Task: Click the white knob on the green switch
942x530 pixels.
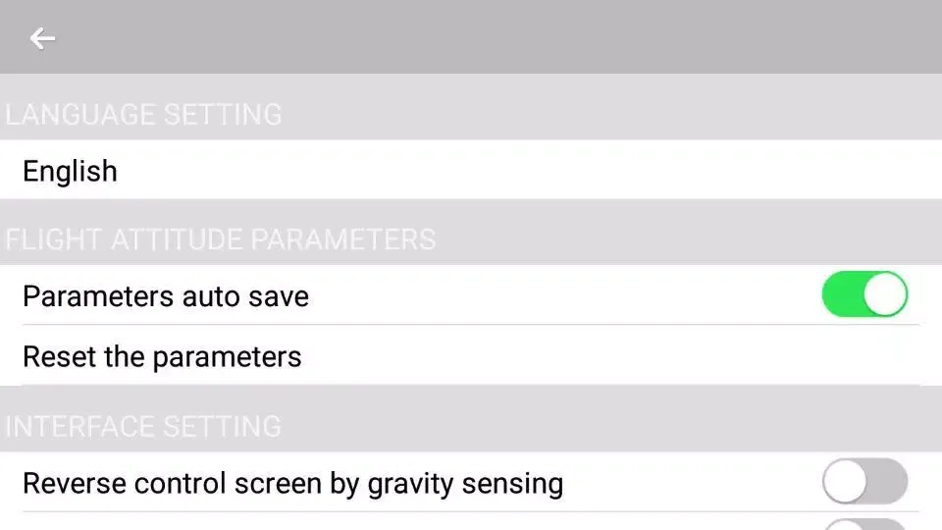Action: click(885, 294)
